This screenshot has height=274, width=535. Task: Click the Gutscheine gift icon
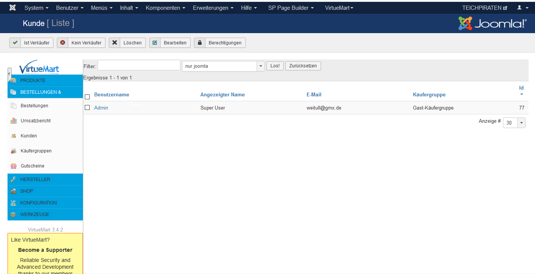(x=14, y=166)
